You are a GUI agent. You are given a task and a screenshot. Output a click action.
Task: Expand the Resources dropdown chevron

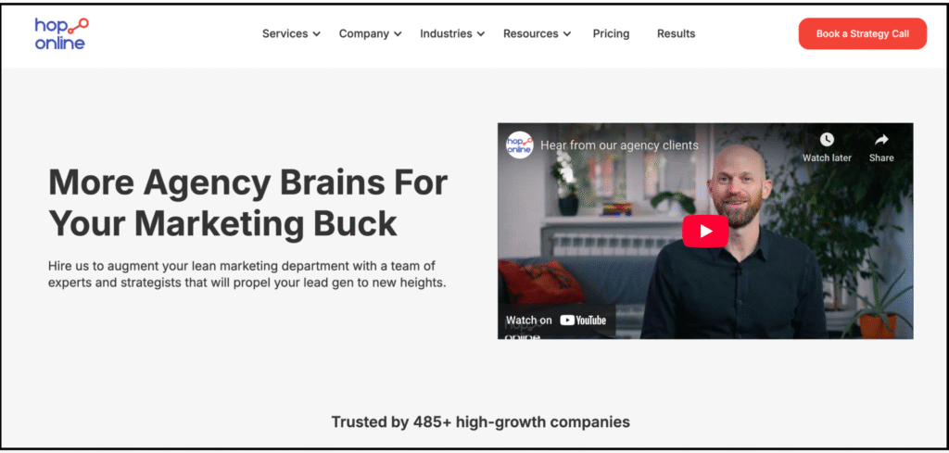tap(567, 34)
